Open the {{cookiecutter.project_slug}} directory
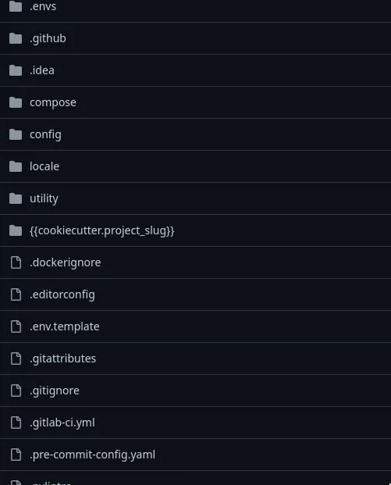This screenshot has width=391, height=485. point(102,230)
